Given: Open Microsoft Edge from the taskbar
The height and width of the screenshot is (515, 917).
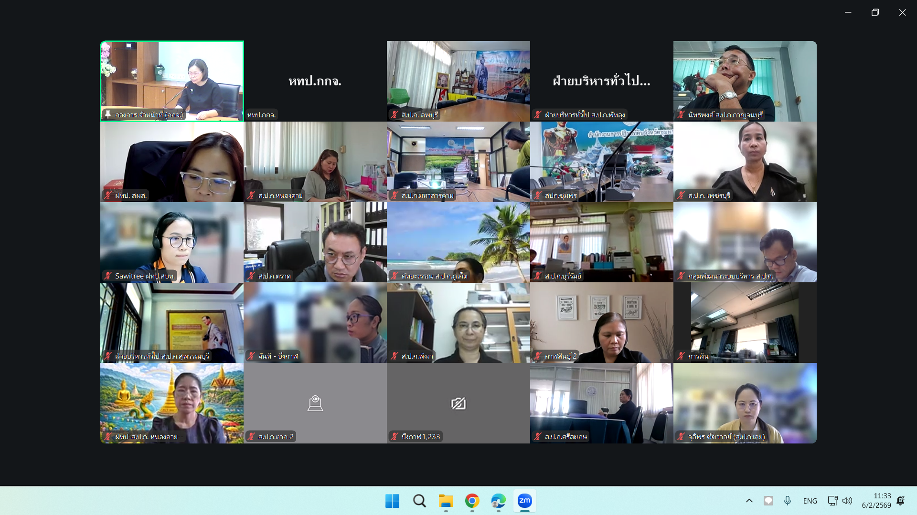Looking at the screenshot, I should click(498, 501).
